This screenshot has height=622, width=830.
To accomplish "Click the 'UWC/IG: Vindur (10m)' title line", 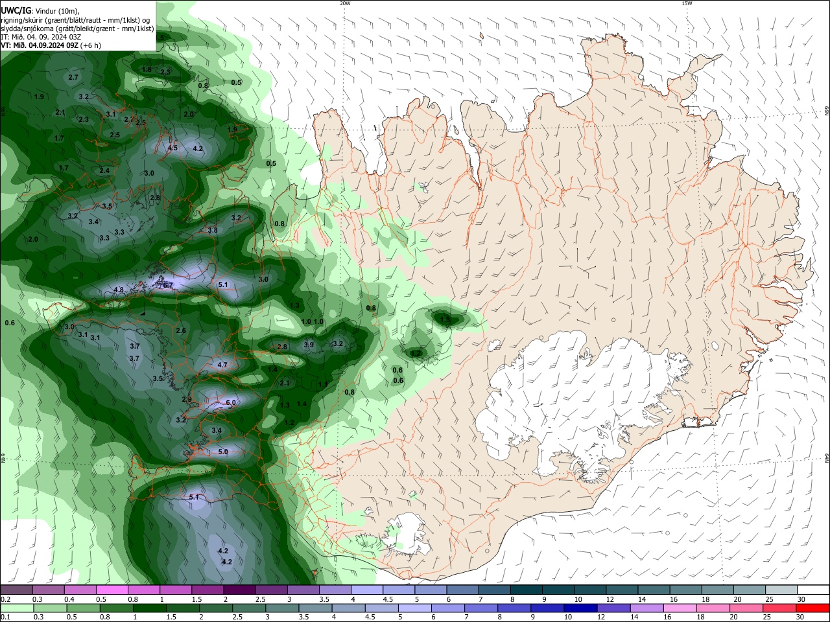I will pos(40,10).
